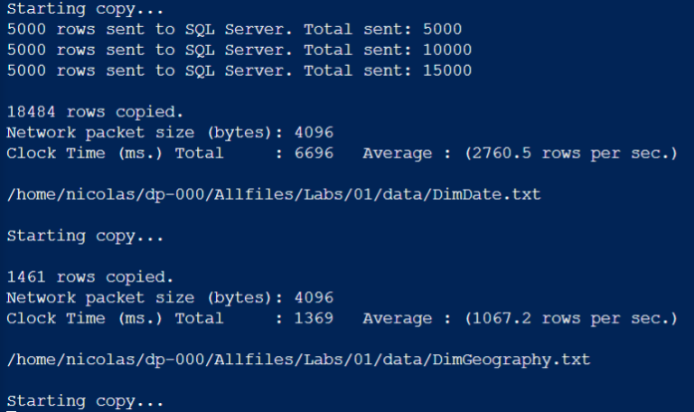Screen dimensions: 694x412
Task: Click the 6696 clock time value
Action: click(313, 154)
